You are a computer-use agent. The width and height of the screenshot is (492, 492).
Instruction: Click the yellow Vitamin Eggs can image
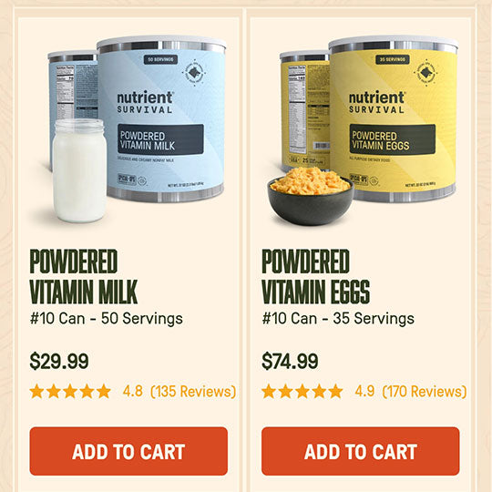pyautogui.click(x=394, y=119)
